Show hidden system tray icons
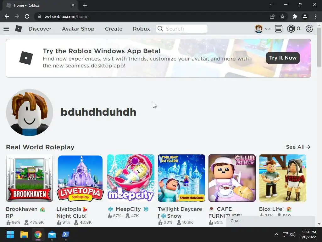 pyautogui.click(x=276, y=234)
